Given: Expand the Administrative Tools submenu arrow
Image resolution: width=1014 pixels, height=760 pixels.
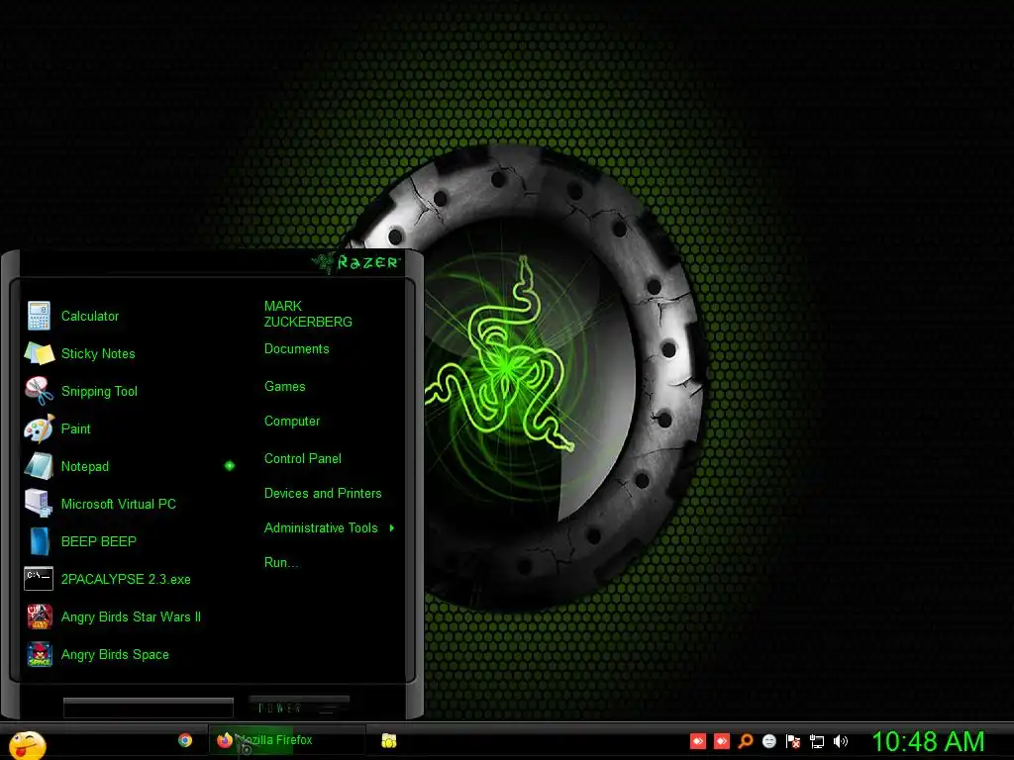Looking at the screenshot, I should coord(392,528).
